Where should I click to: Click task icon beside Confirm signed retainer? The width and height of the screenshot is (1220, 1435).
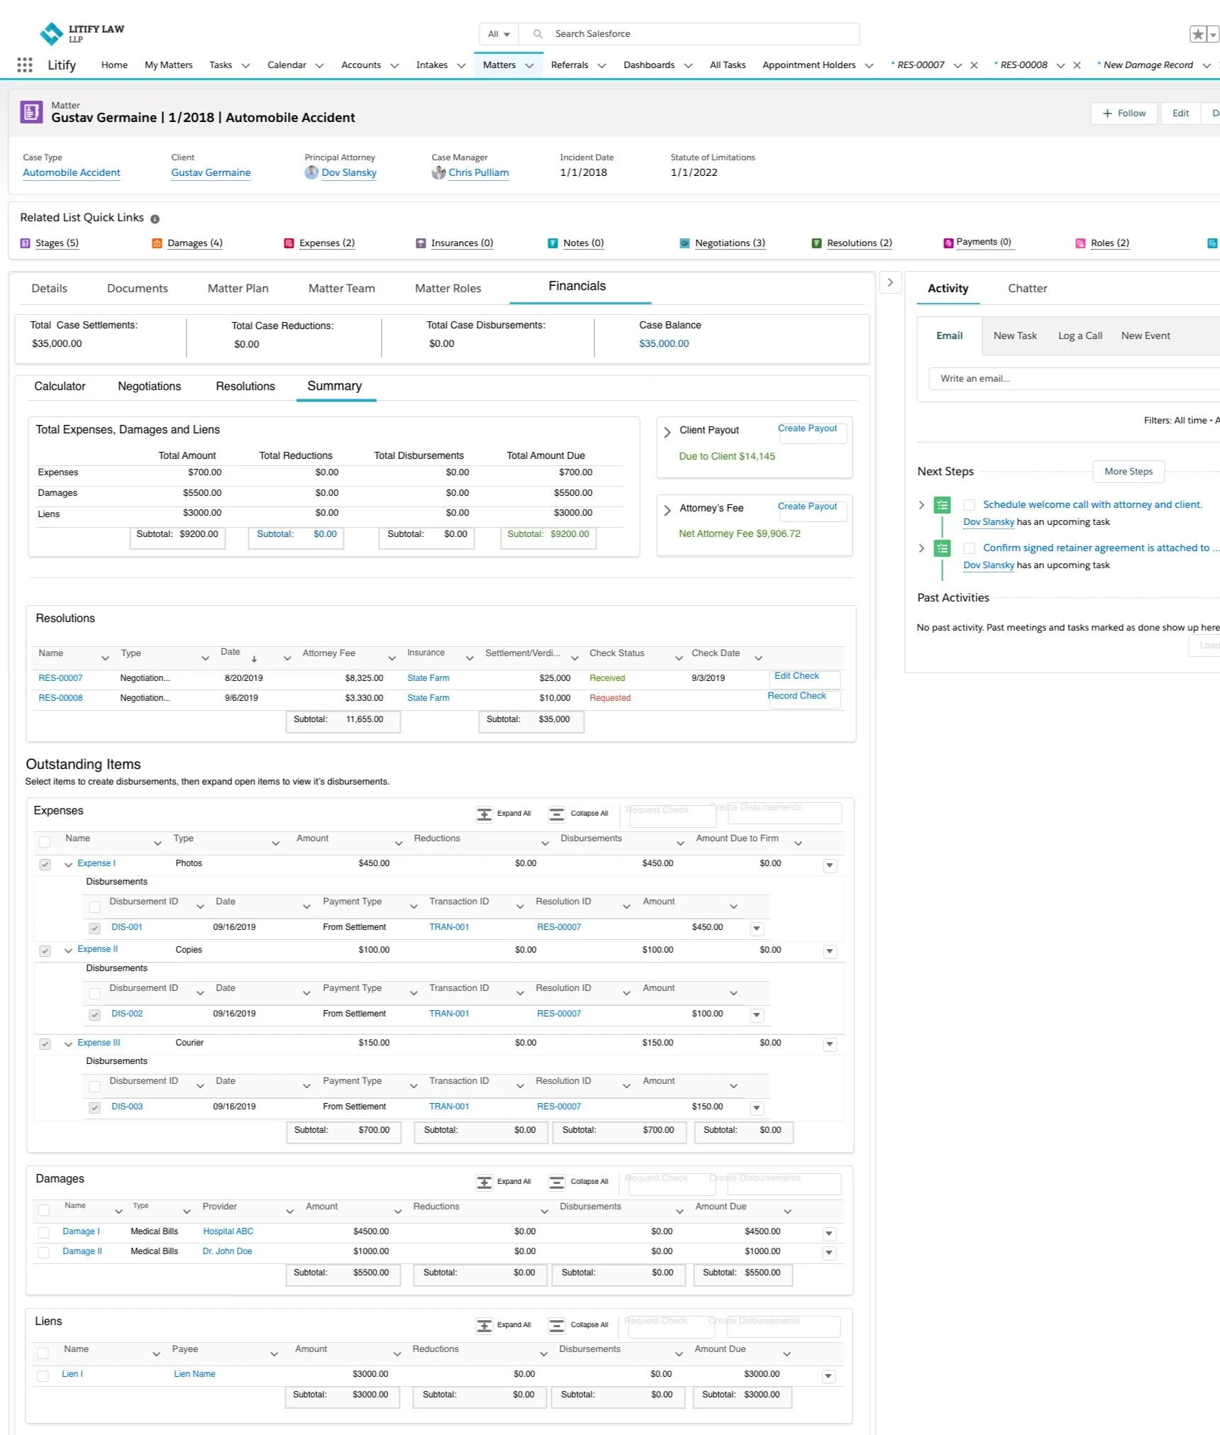pyautogui.click(x=942, y=548)
